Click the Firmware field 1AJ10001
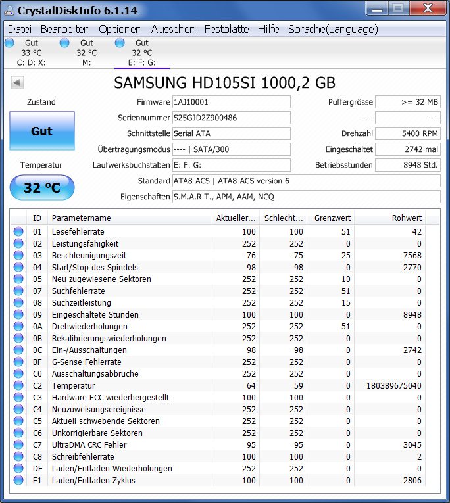Image resolution: width=450 pixels, height=503 pixels. pyautogui.click(x=232, y=102)
